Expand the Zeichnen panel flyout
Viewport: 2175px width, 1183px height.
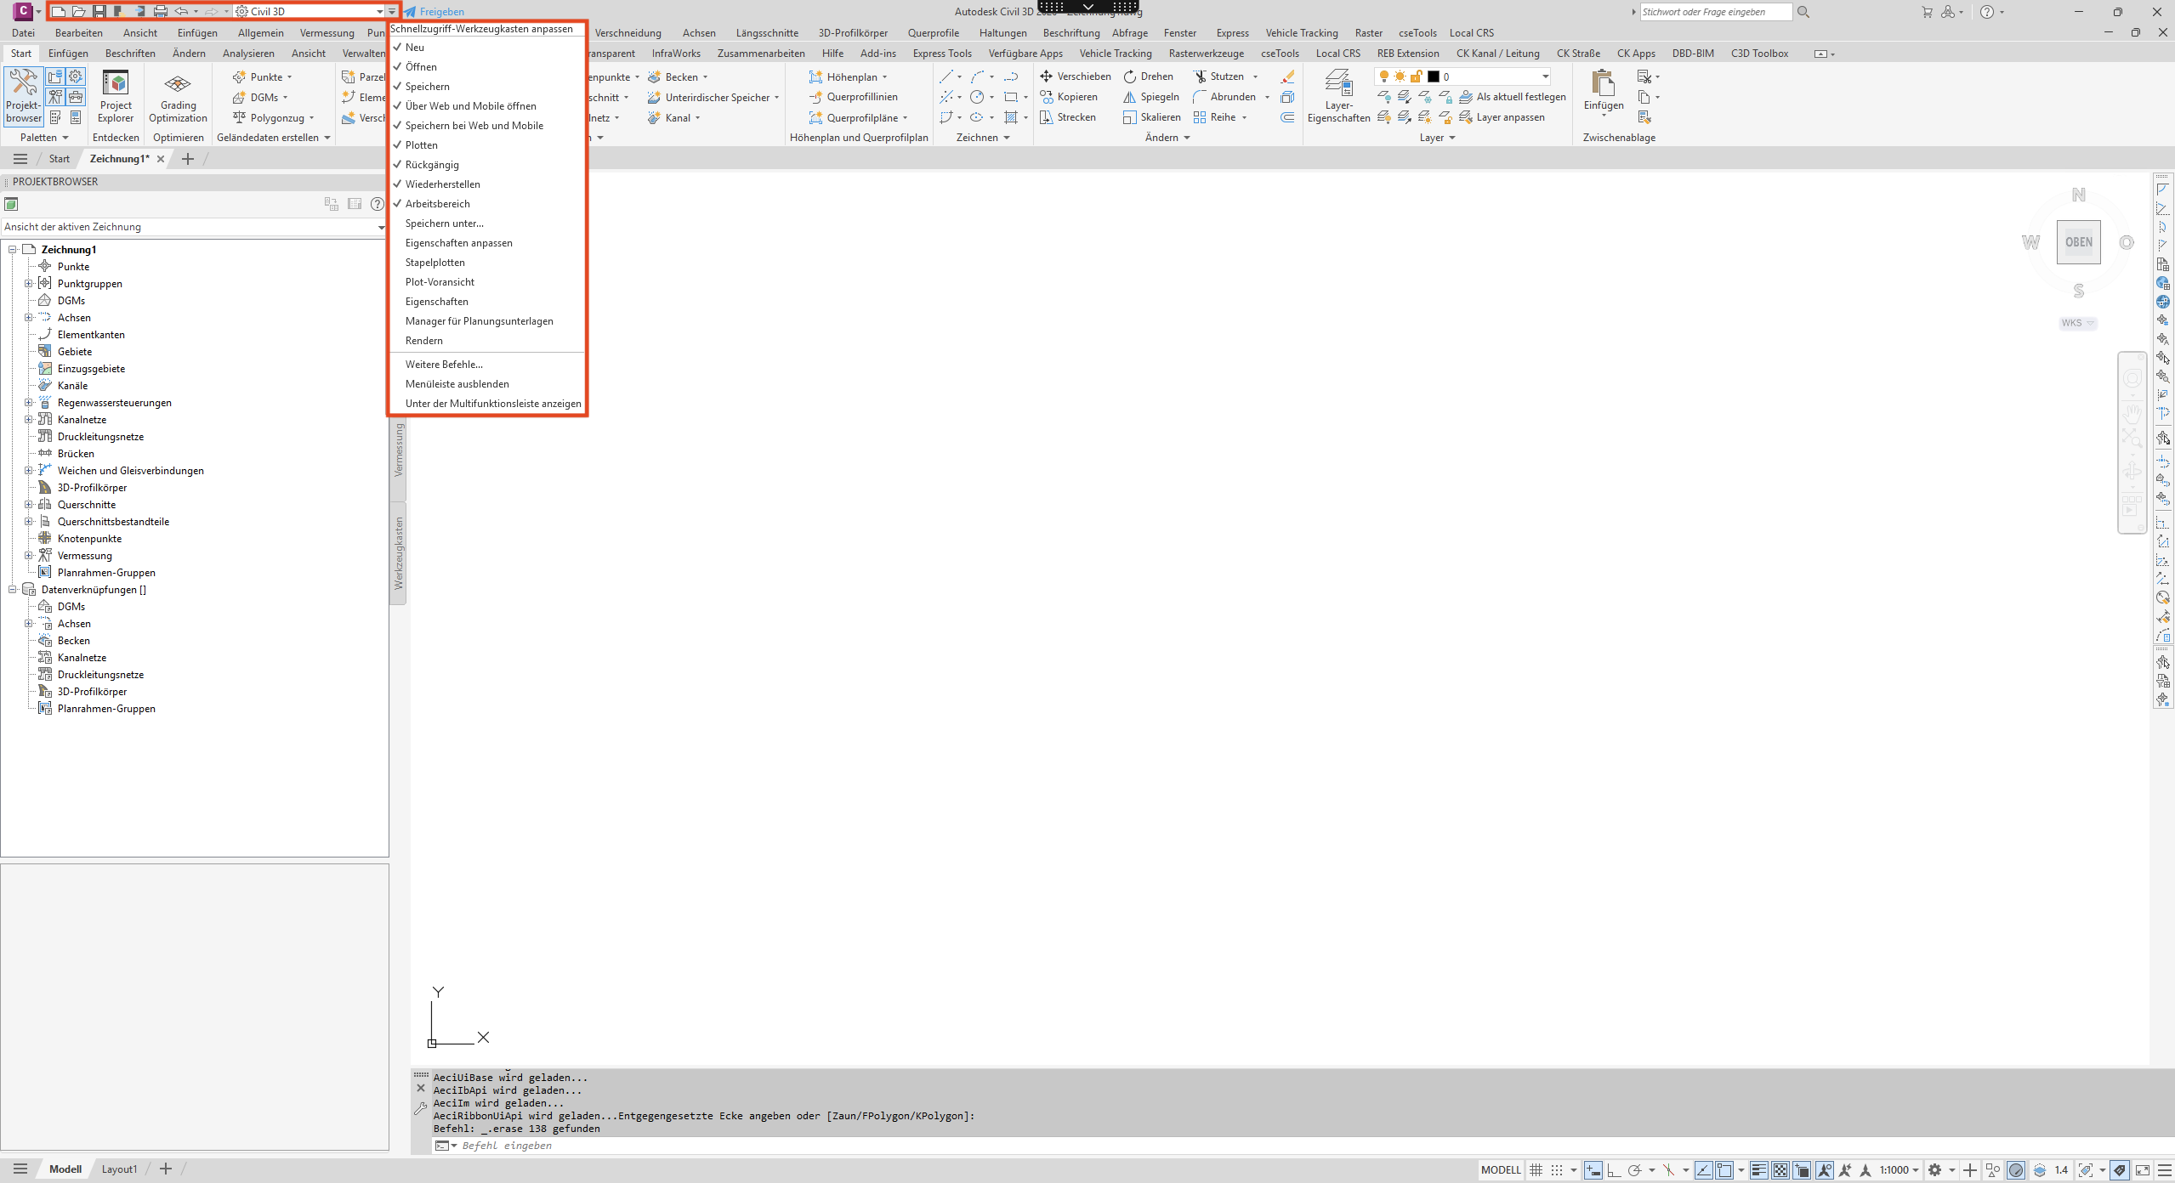[983, 138]
